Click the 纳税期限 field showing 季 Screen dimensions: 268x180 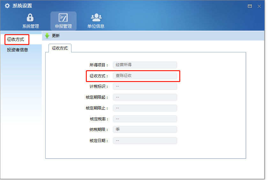pyautogui.click(x=145, y=129)
